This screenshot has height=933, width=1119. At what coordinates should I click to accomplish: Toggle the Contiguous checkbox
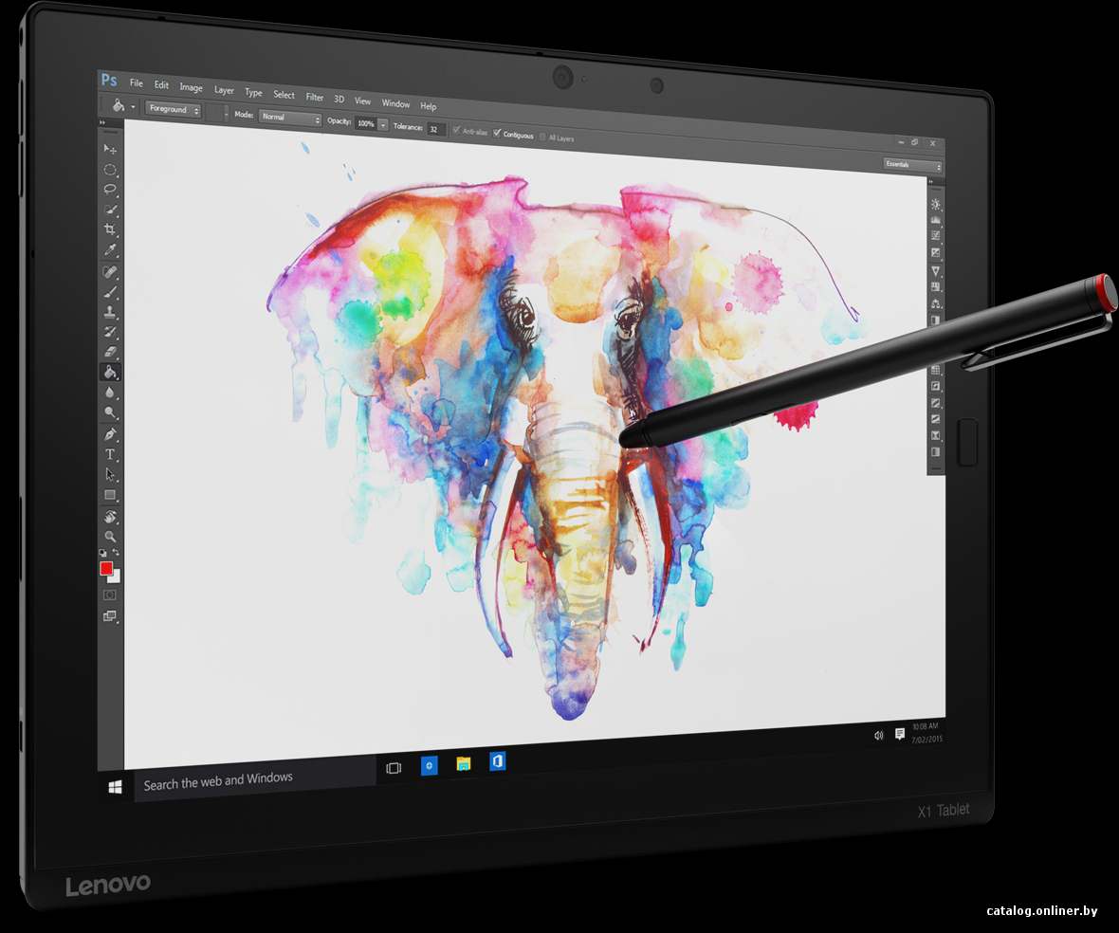click(498, 133)
